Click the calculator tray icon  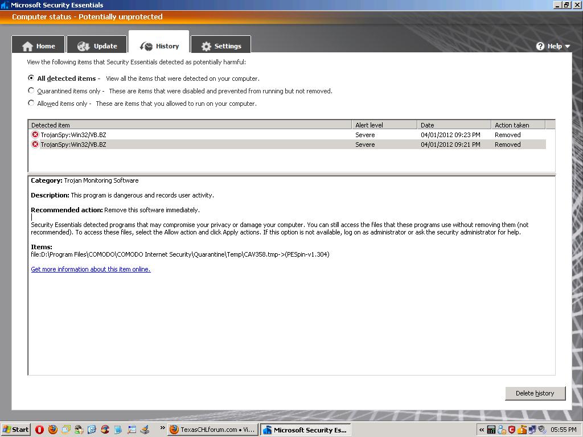click(491, 430)
